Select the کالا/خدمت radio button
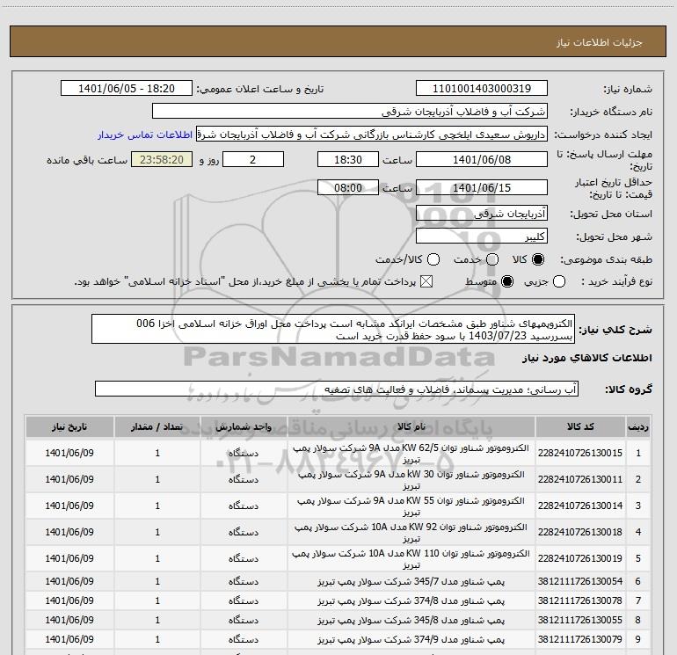The height and width of the screenshot is (655, 677). (433, 259)
